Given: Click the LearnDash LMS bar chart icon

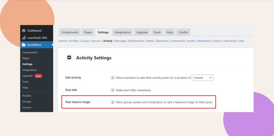Looking at the screenshot, I should click(x=24, y=38).
